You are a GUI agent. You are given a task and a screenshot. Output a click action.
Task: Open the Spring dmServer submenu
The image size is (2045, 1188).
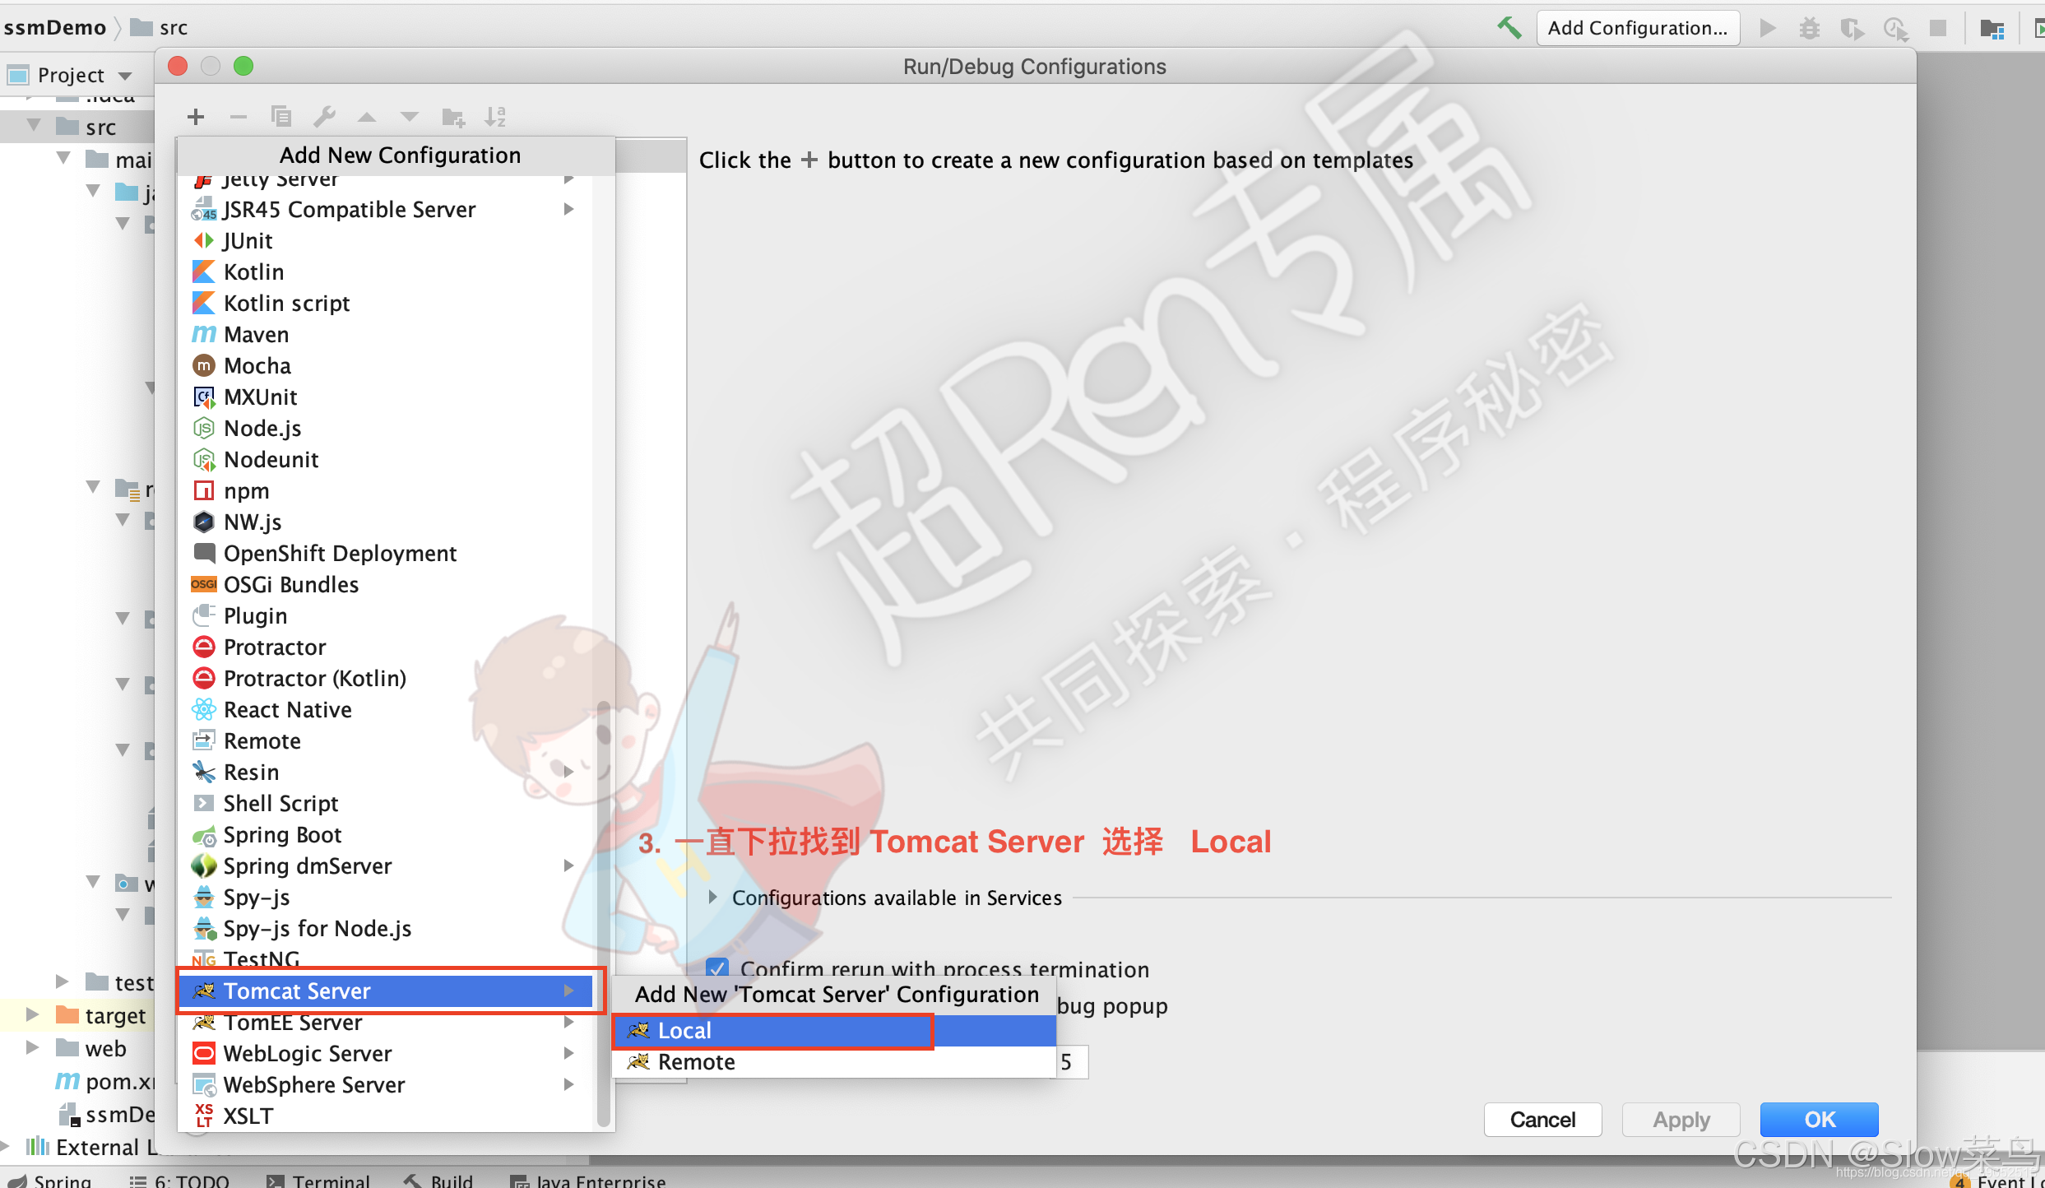384,865
